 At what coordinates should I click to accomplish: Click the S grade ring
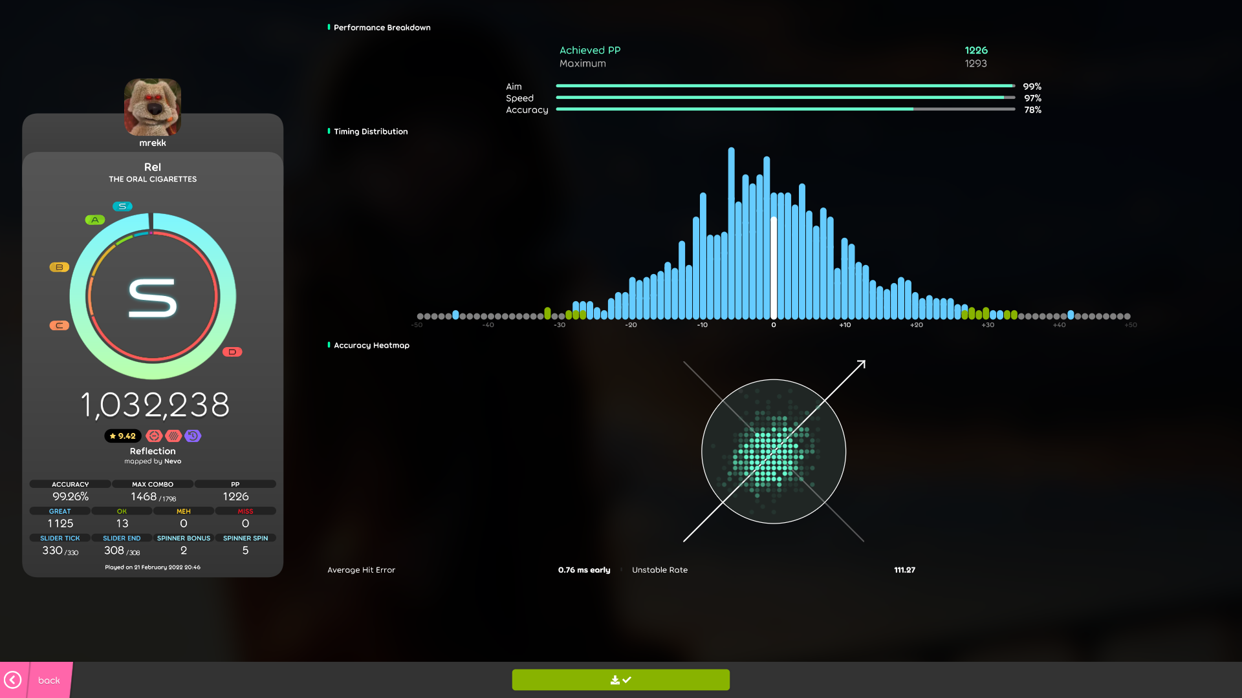[x=153, y=295]
